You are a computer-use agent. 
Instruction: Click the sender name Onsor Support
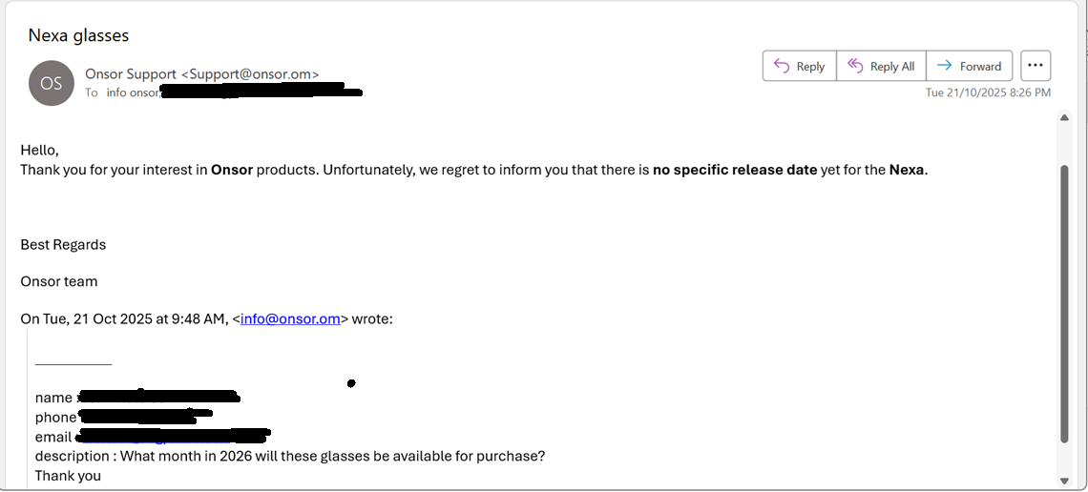(x=130, y=73)
